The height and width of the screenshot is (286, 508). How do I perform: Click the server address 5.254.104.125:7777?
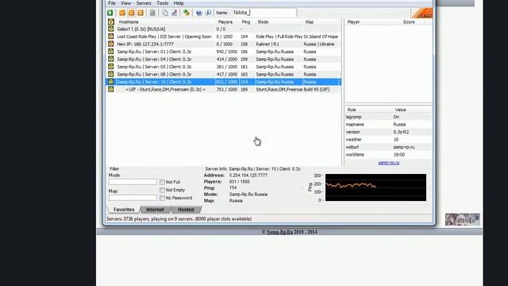coord(248,176)
